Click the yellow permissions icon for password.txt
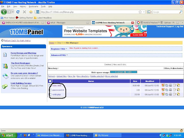This screenshot has height=138, width=184. click(178, 90)
